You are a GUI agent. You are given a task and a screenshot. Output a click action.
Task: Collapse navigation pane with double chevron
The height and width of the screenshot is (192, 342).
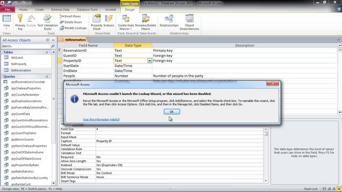53,40
